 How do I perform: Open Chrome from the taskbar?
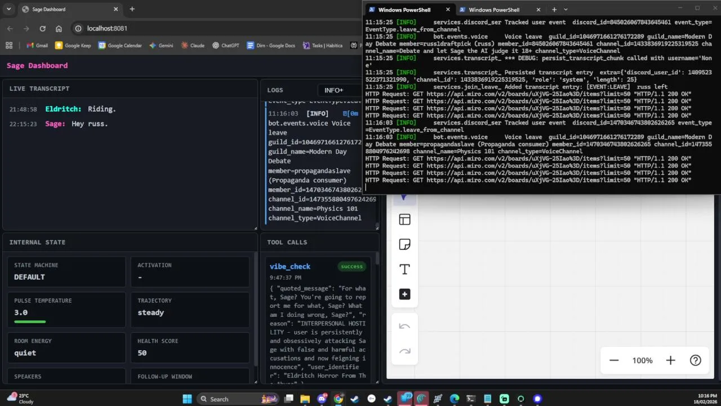pyautogui.click(x=339, y=399)
